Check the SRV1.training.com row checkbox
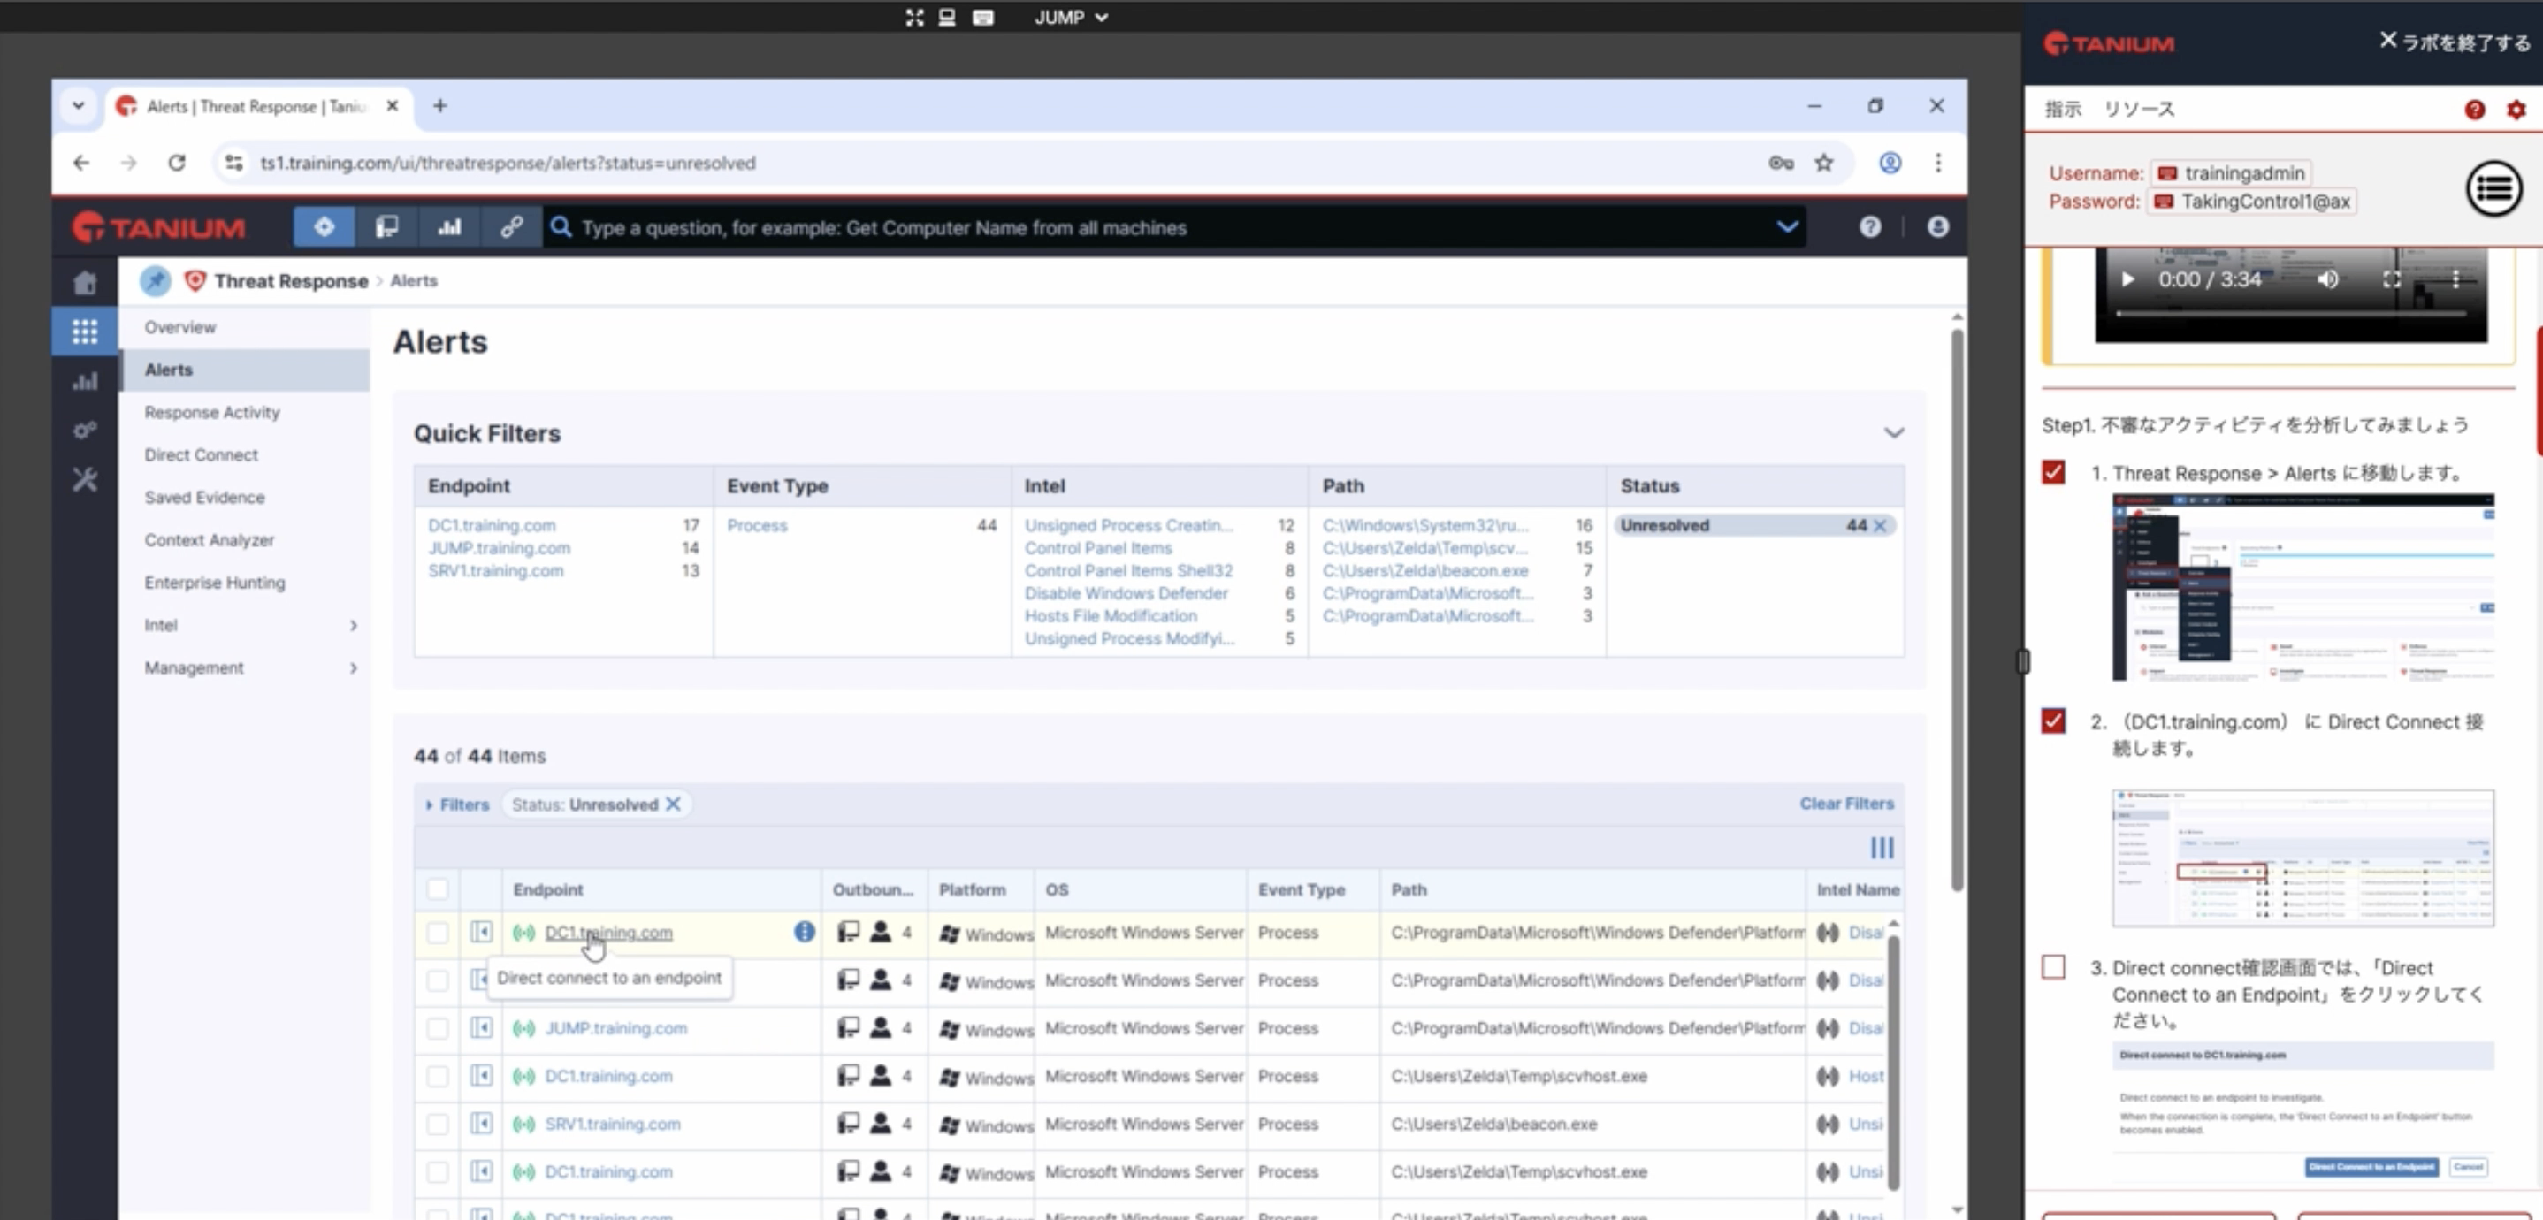The height and width of the screenshot is (1220, 2543). [x=438, y=1125]
